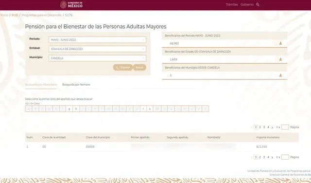Screen dimensions: 311x183
Task: Click the 1,859 state beneficiaries count
Action: click(x=173, y=59)
